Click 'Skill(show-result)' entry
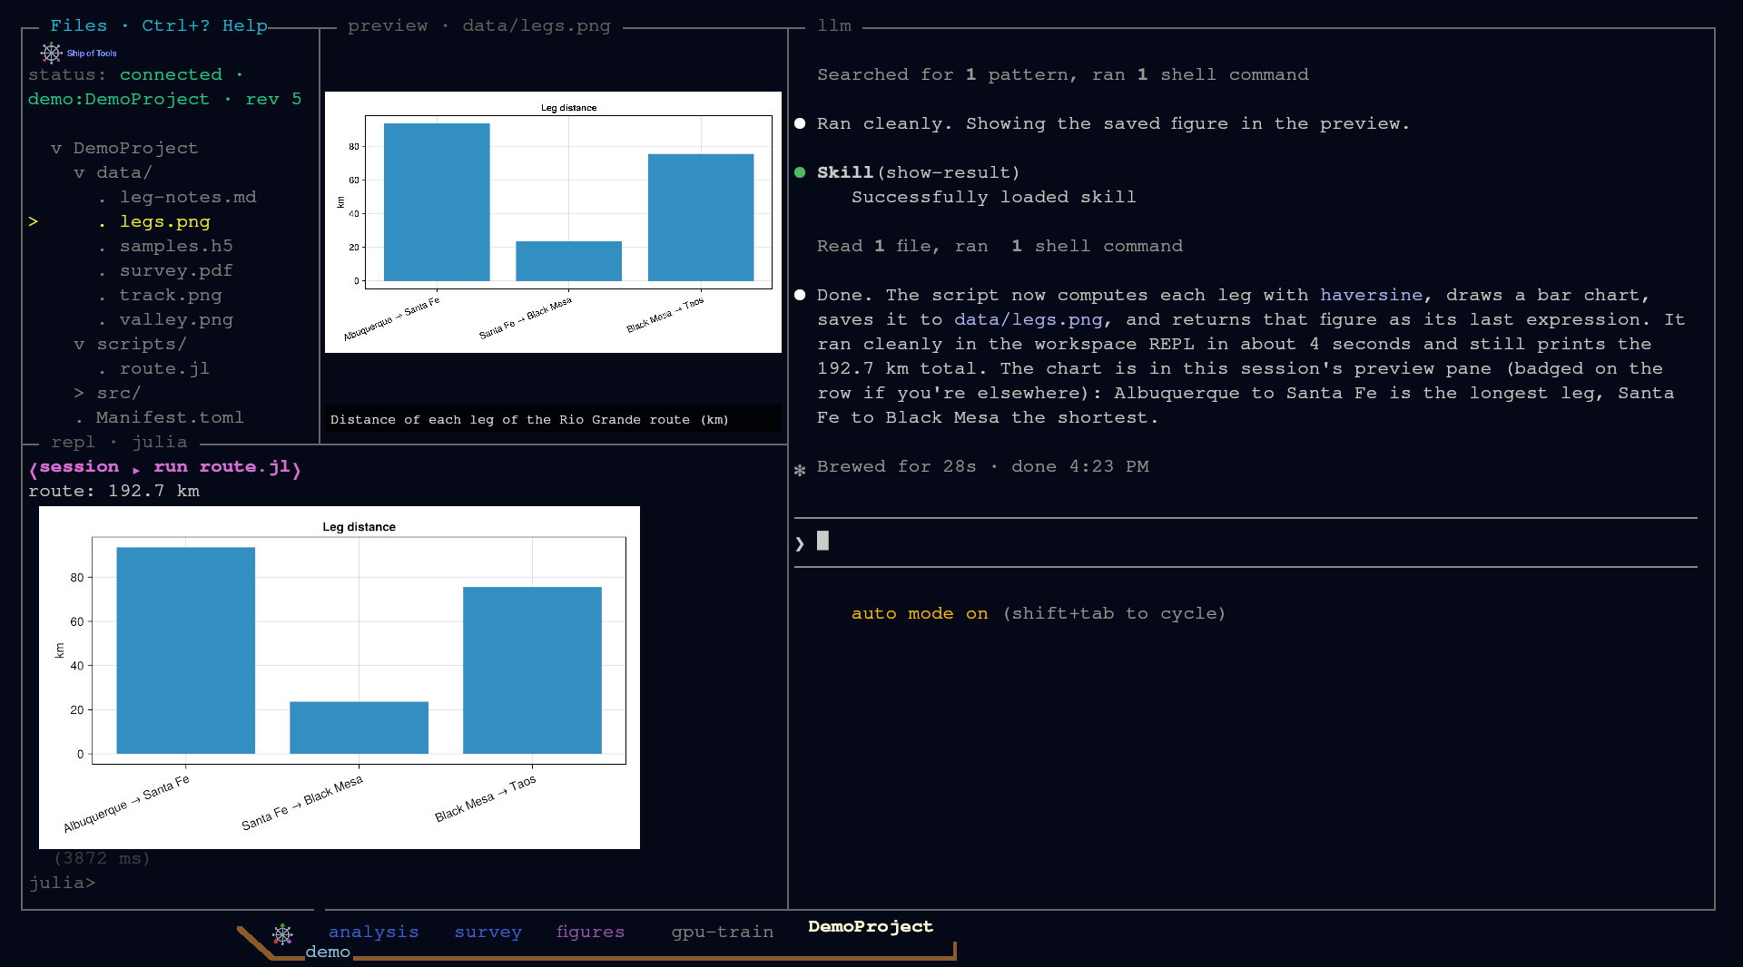 coord(918,172)
